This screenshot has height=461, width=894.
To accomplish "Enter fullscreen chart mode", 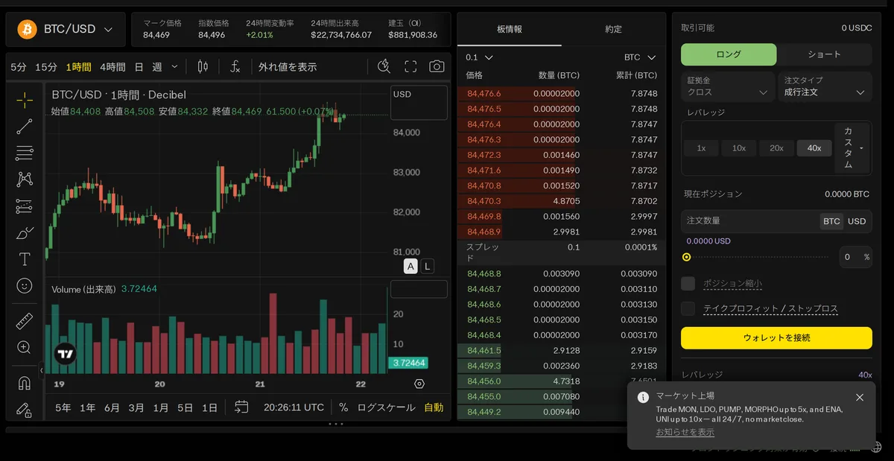I will [410, 66].
